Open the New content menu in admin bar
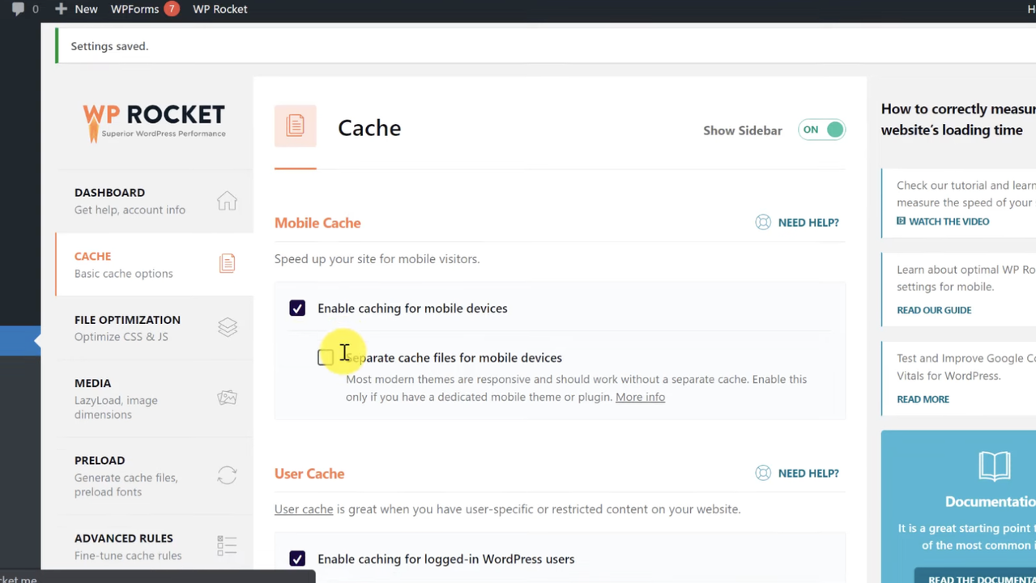The image size is (1036, 583). click(77, 9)
